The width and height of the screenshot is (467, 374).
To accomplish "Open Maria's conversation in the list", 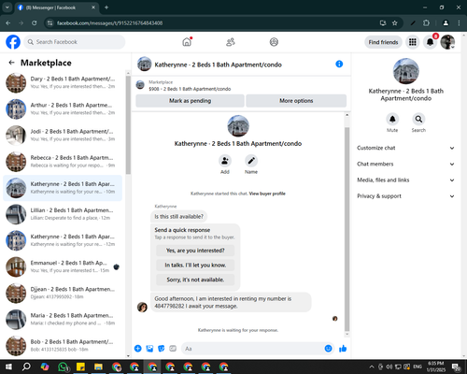I will (x=63, y=319).
